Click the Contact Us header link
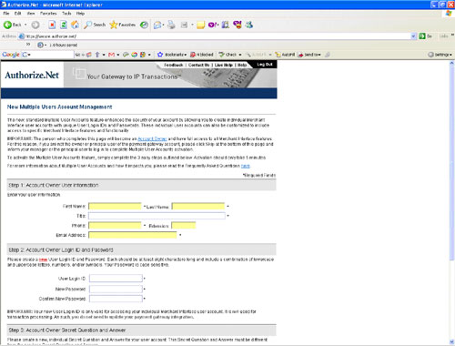 click(198, 65)
